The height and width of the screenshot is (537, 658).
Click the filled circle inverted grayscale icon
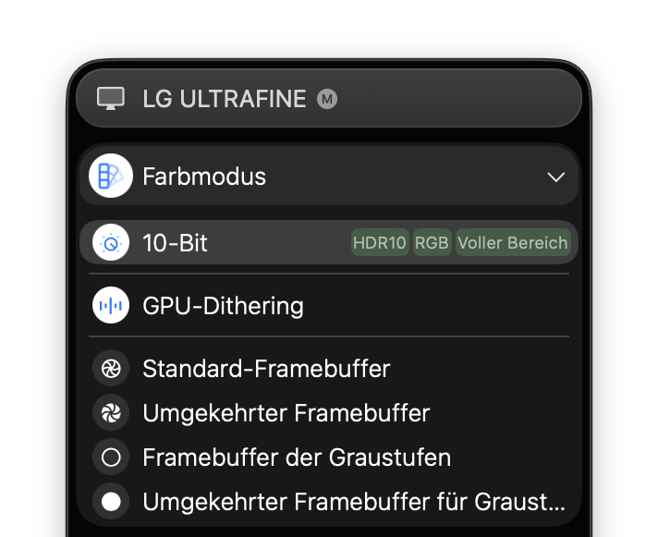click(111, 502)
